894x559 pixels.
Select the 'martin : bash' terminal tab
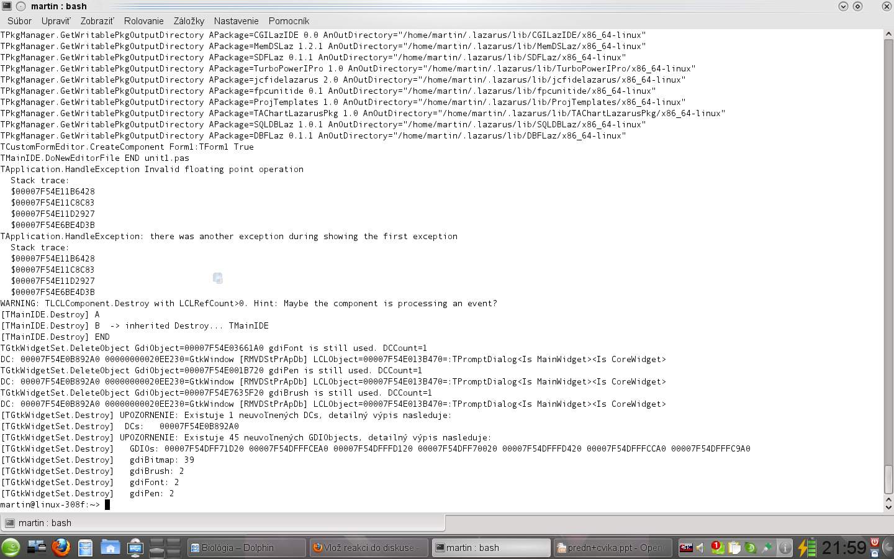click(x=223, y=523)
